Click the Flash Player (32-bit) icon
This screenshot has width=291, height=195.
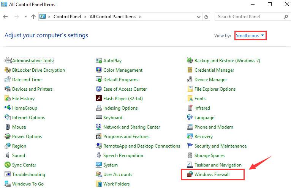99,99
